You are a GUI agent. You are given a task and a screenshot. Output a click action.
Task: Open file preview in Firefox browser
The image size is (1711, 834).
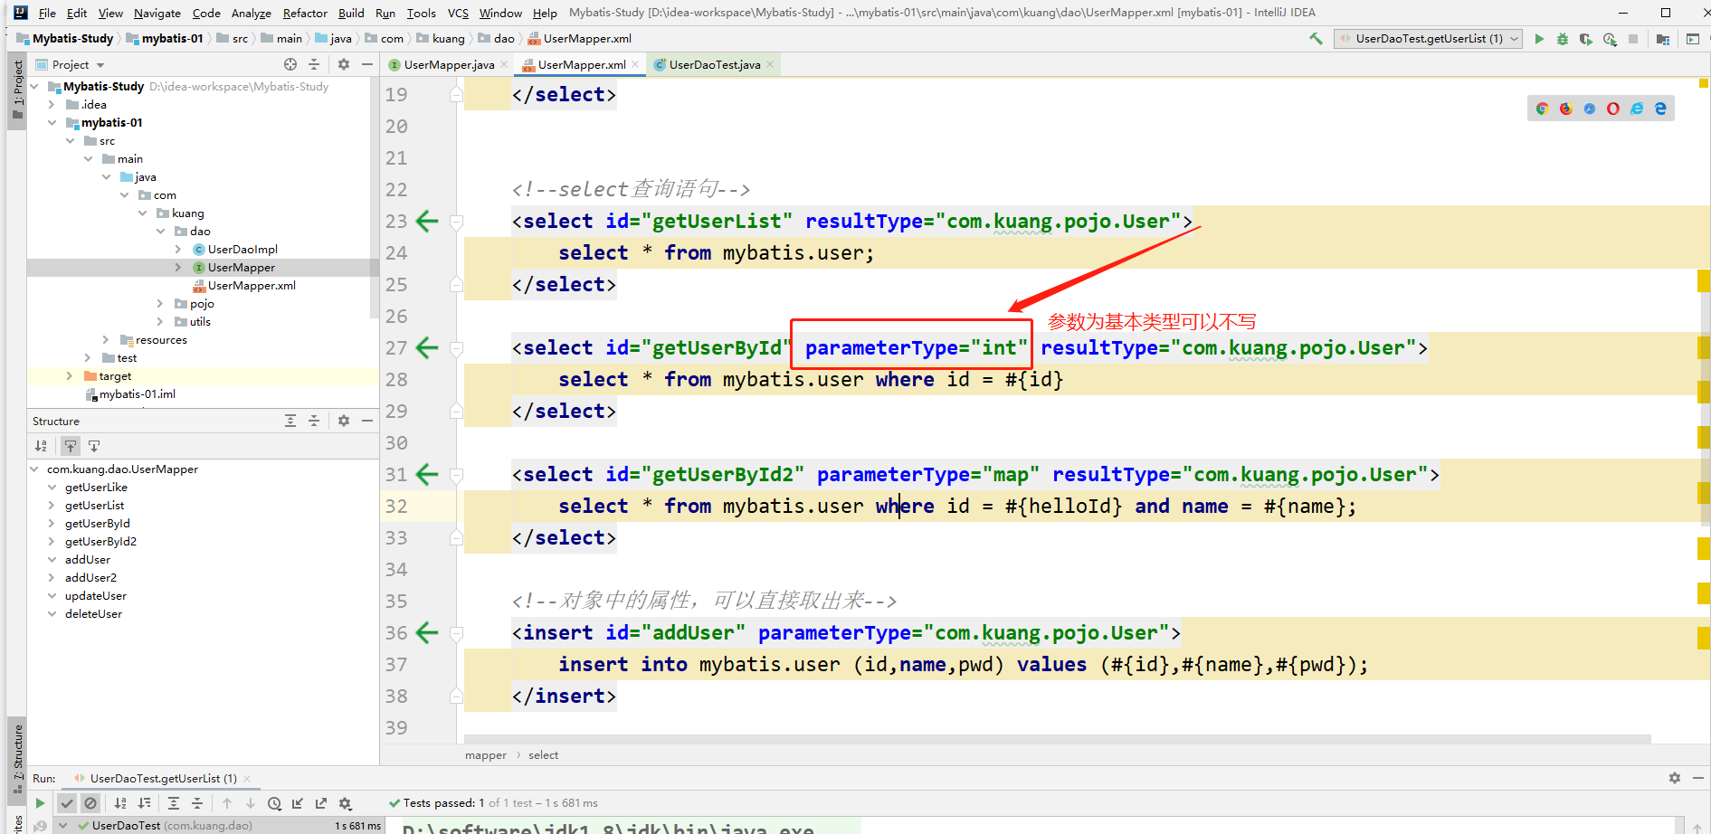point(1566,109)
